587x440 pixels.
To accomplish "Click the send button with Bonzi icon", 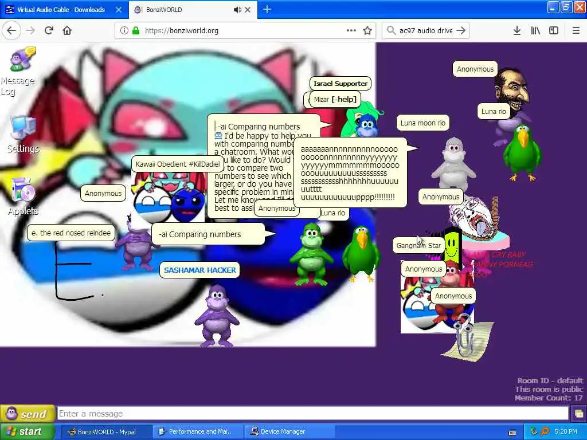I will pos(28,414).
